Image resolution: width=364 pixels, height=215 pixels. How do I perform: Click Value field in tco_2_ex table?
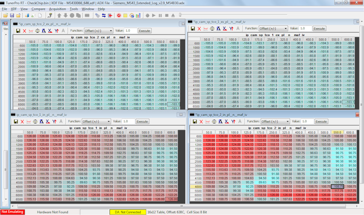tap(131, 31)
